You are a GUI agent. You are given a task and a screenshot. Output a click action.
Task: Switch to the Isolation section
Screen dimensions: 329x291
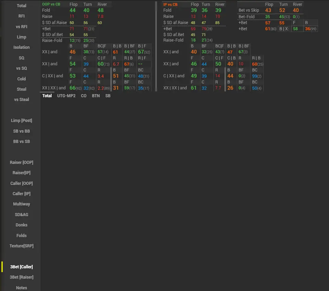[x=21, y=47]
